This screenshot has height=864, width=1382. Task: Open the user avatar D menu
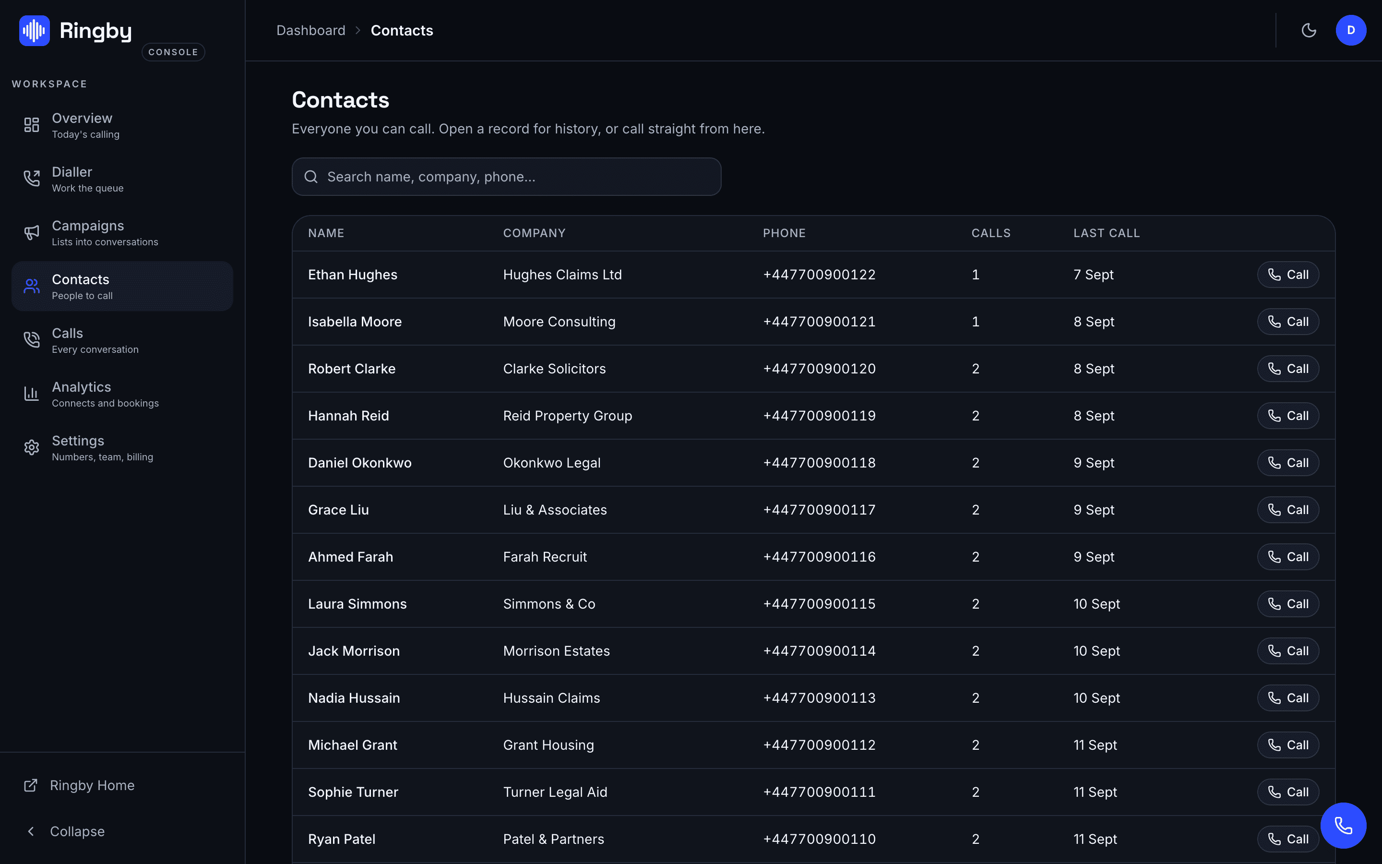click(x=1351, y=30)
